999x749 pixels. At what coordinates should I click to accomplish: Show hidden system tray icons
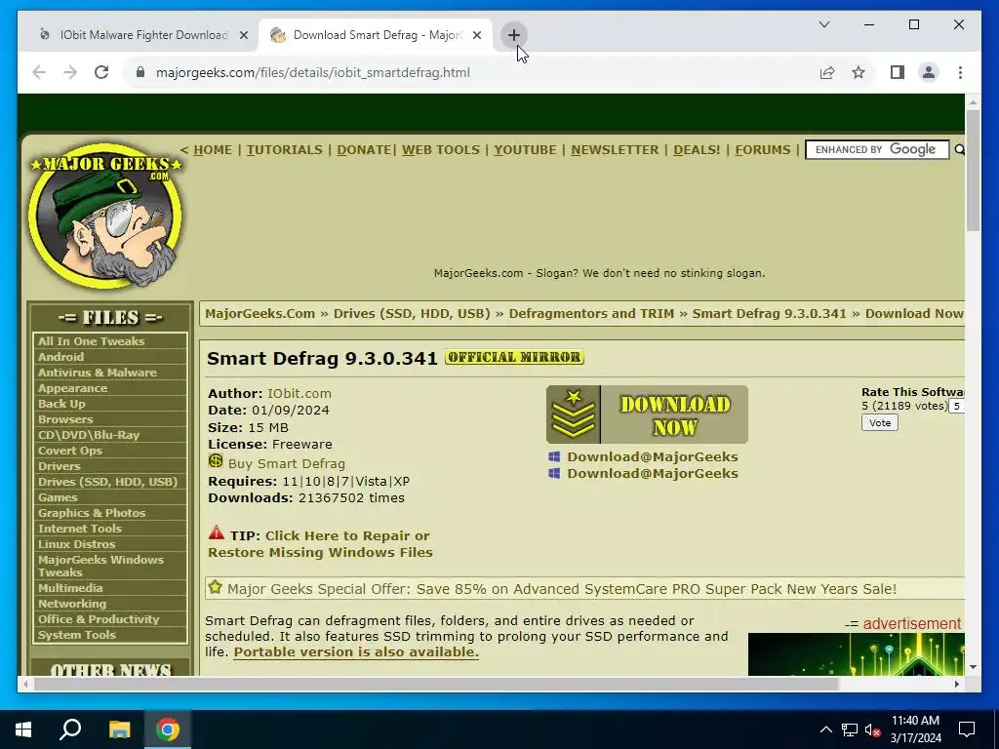click(825, 729)
